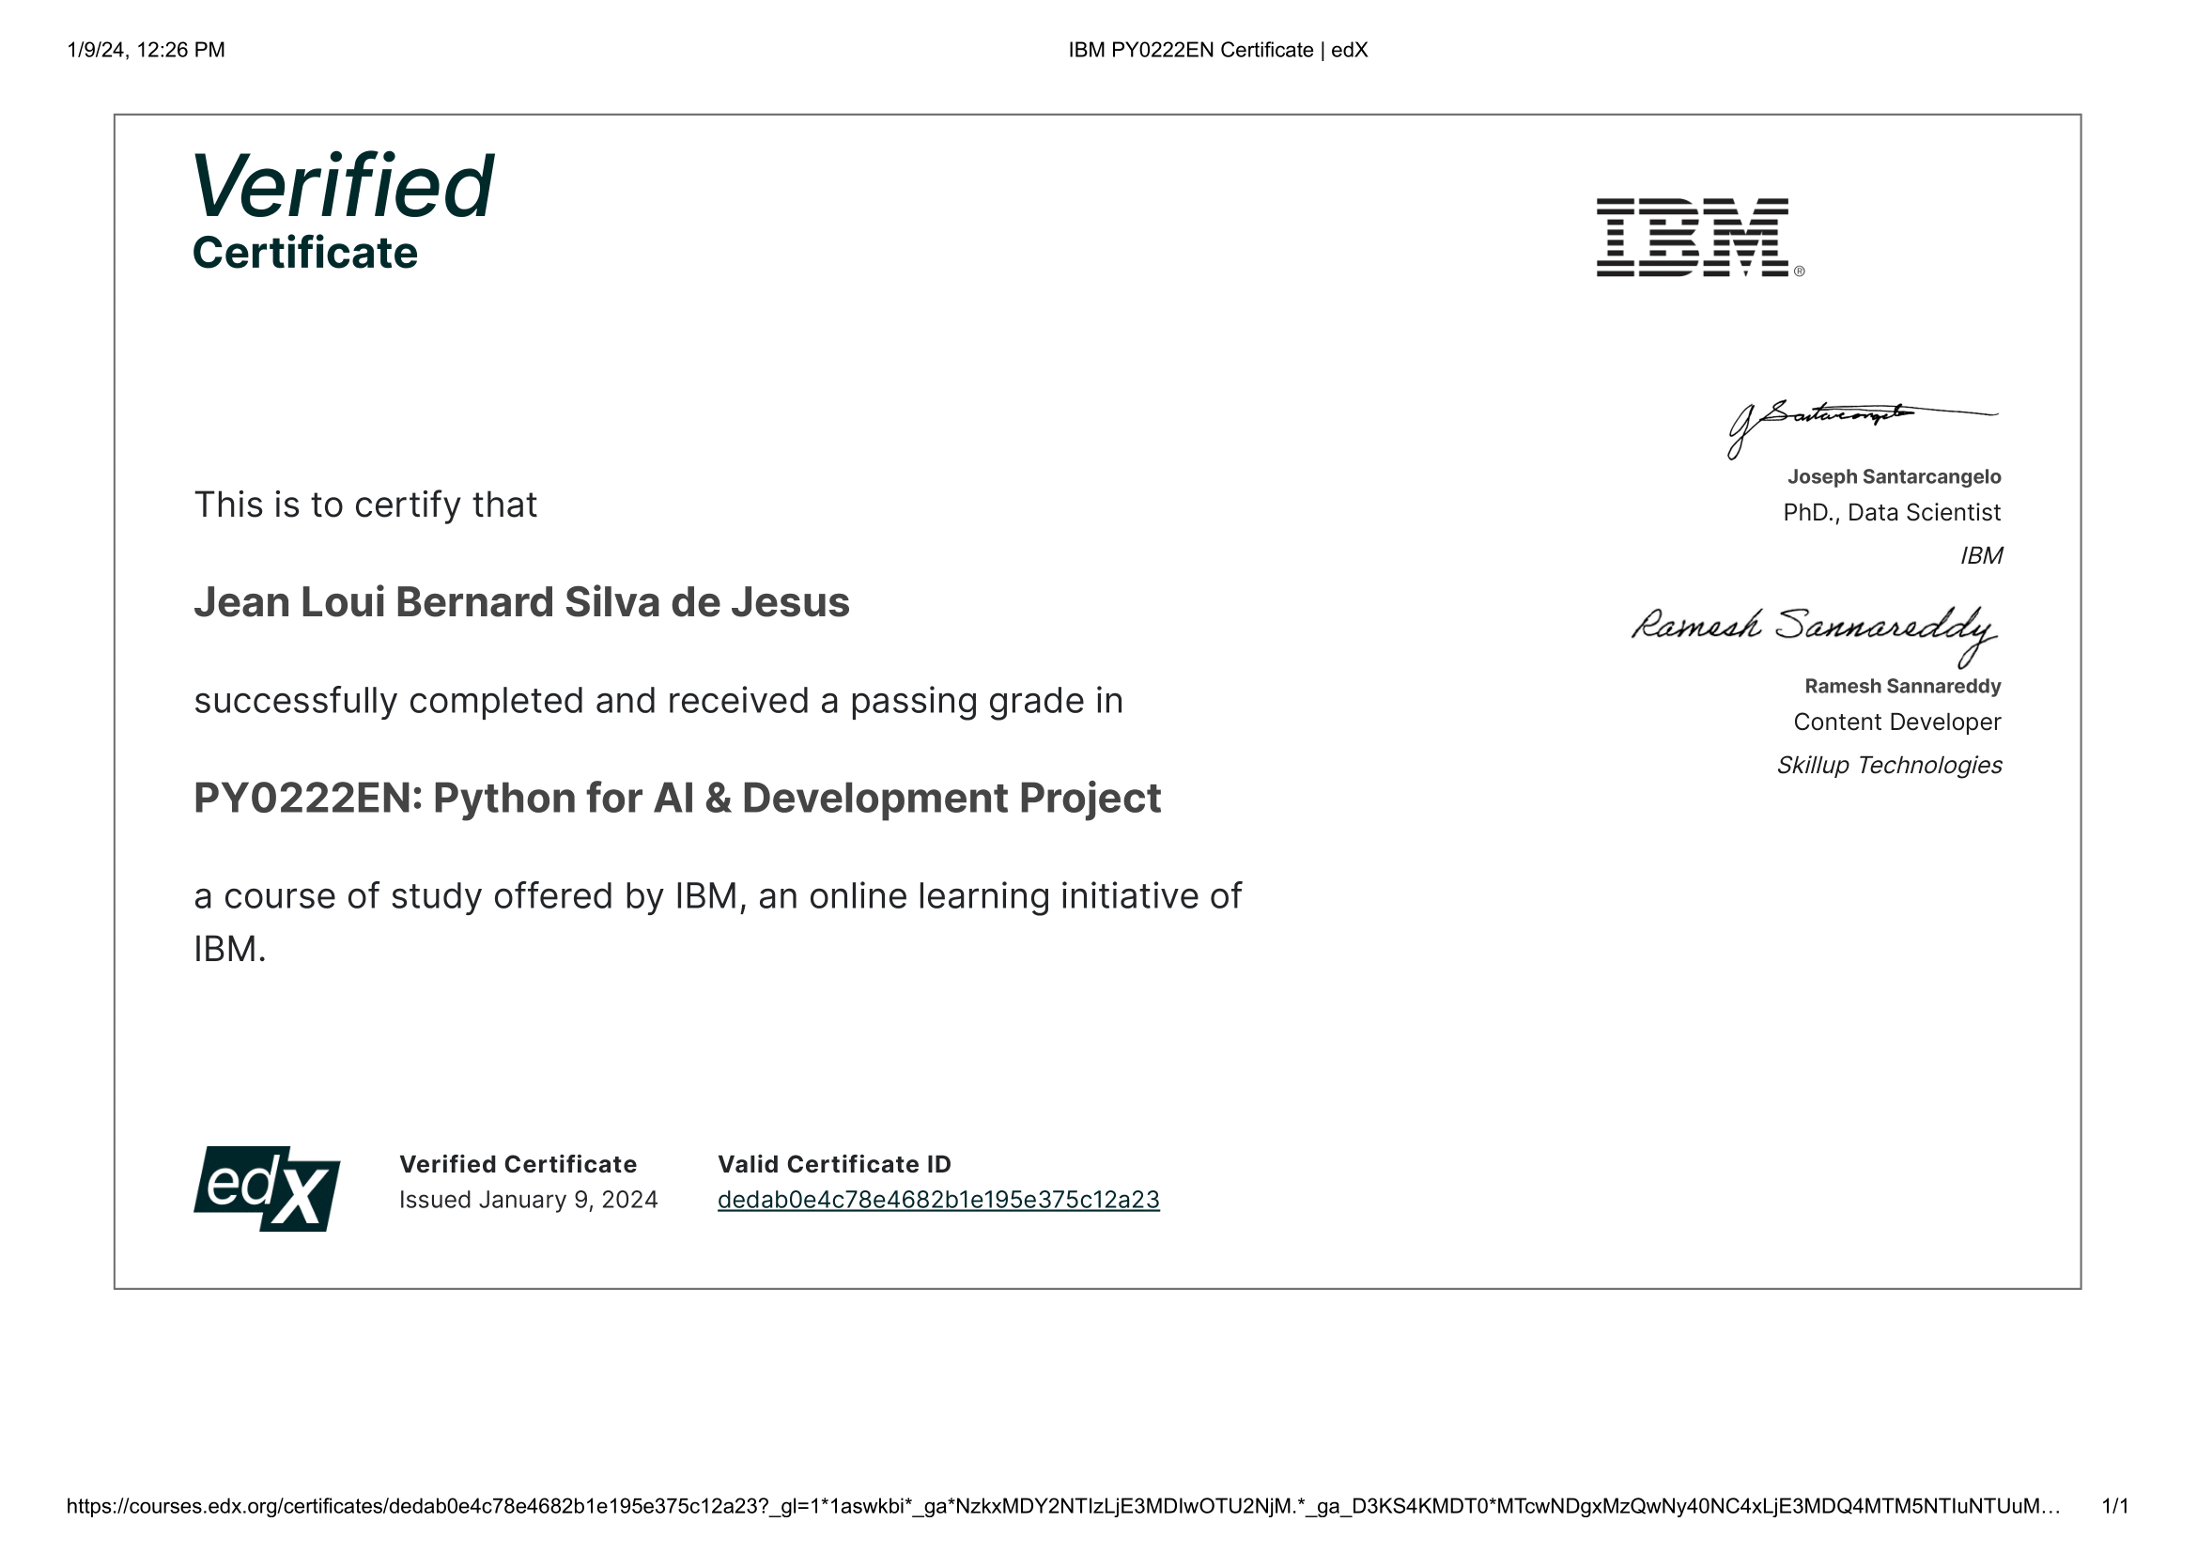The width and height of the screenshot is (2197, 1553).
Task: Click the page number '1/1'
Action: click(2114, 1505)
